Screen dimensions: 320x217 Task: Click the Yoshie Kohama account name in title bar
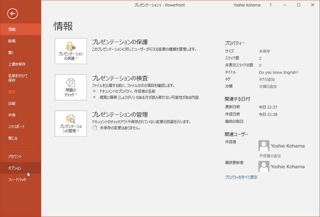[x=247, y=5]
